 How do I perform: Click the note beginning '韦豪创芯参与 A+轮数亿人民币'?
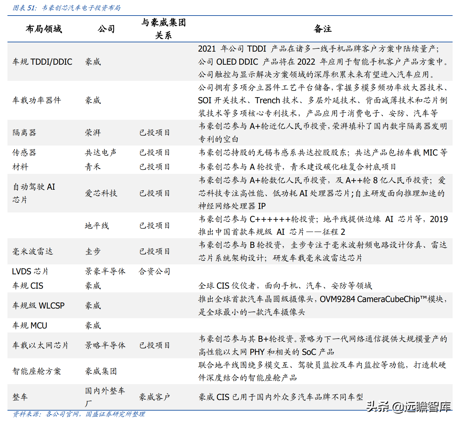322,193
